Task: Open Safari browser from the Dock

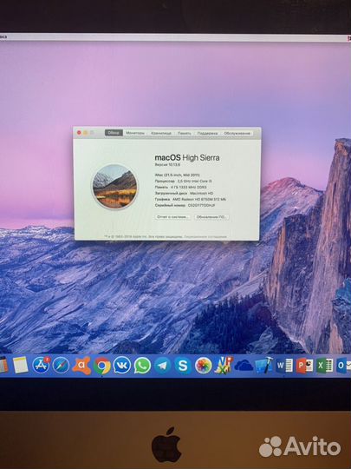Action: (61, 365)
